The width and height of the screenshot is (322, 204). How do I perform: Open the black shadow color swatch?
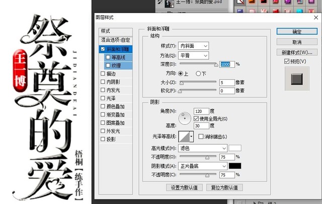click(x=235, y=166)
